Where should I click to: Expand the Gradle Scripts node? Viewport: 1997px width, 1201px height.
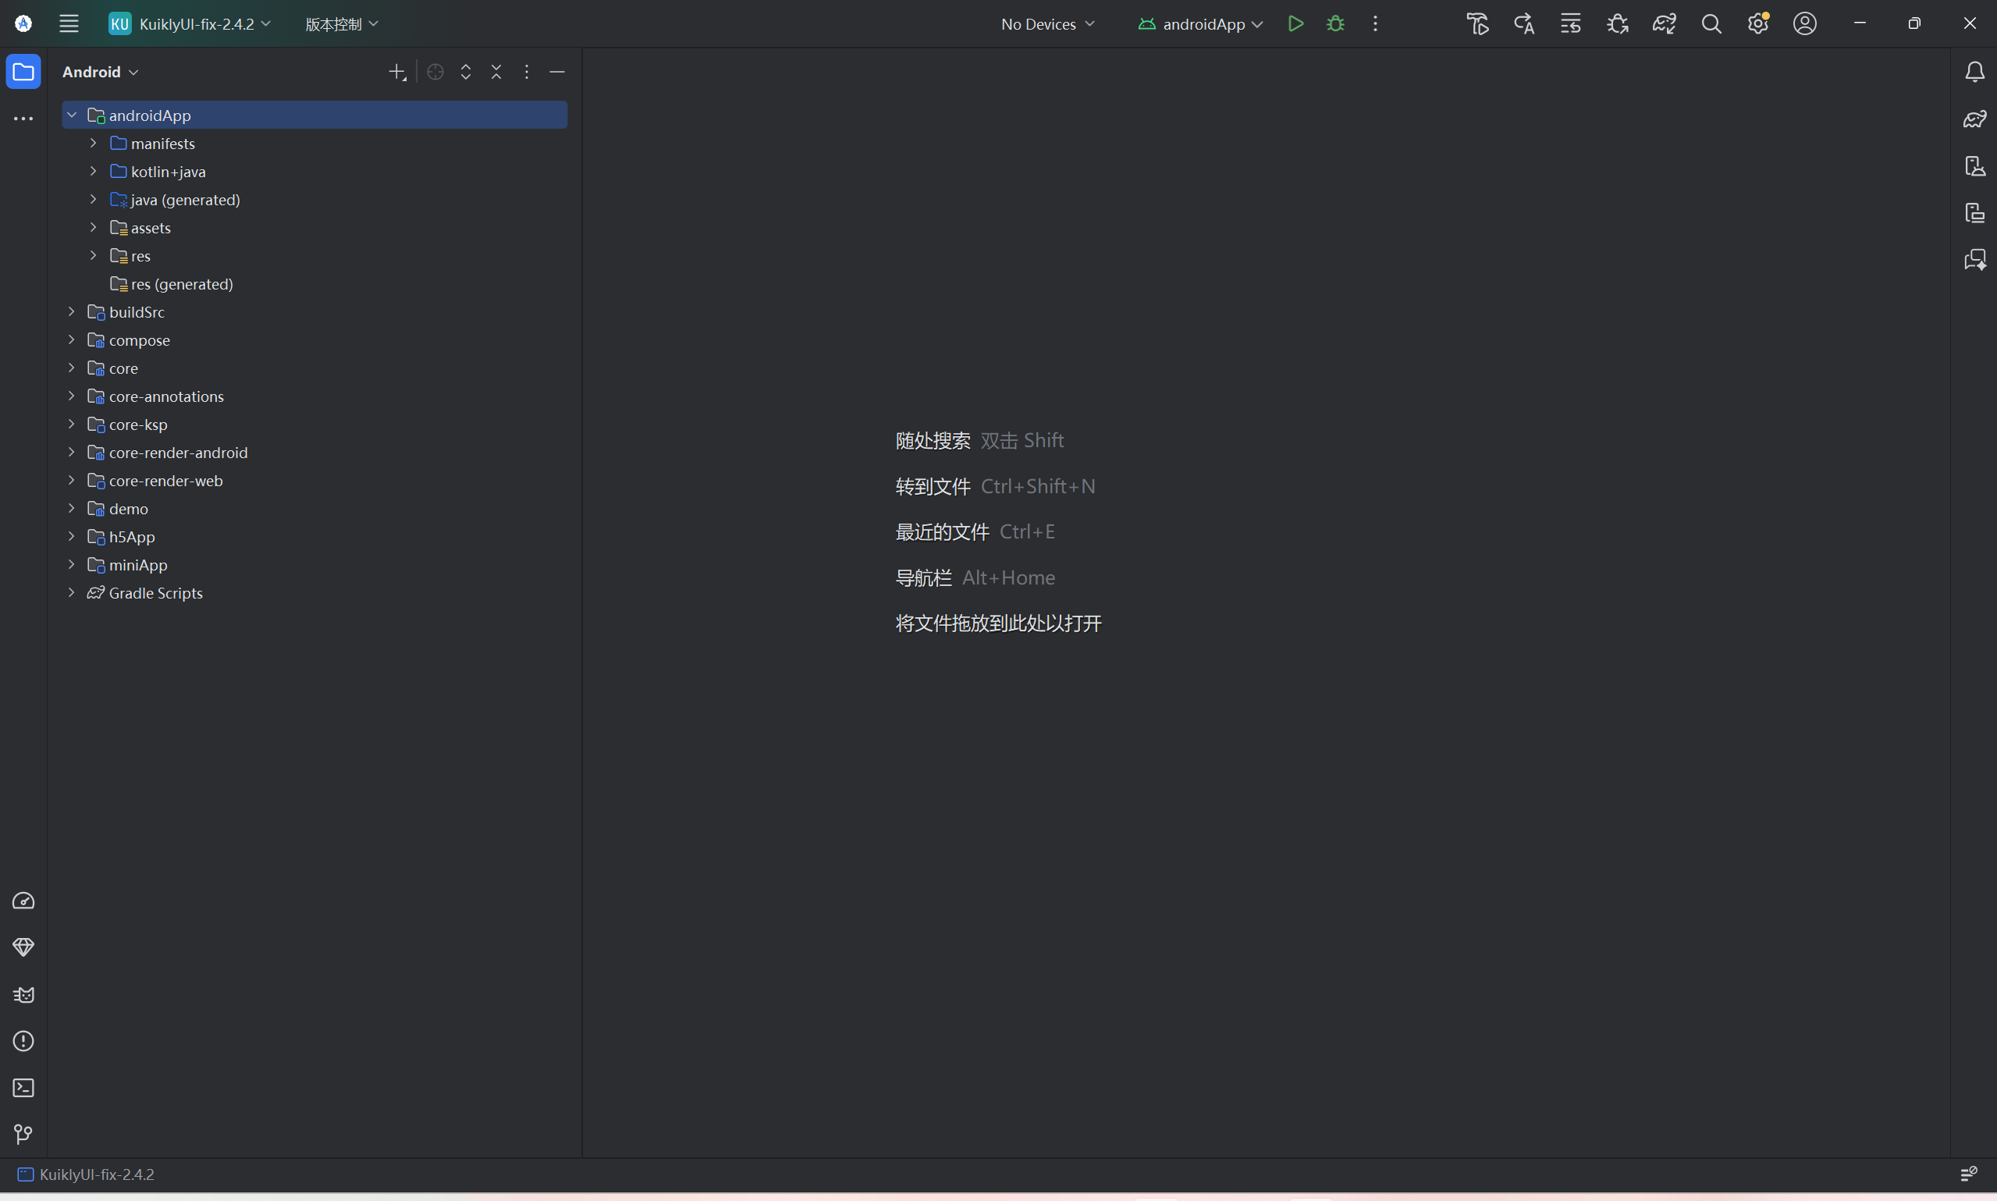click(72, 592)
